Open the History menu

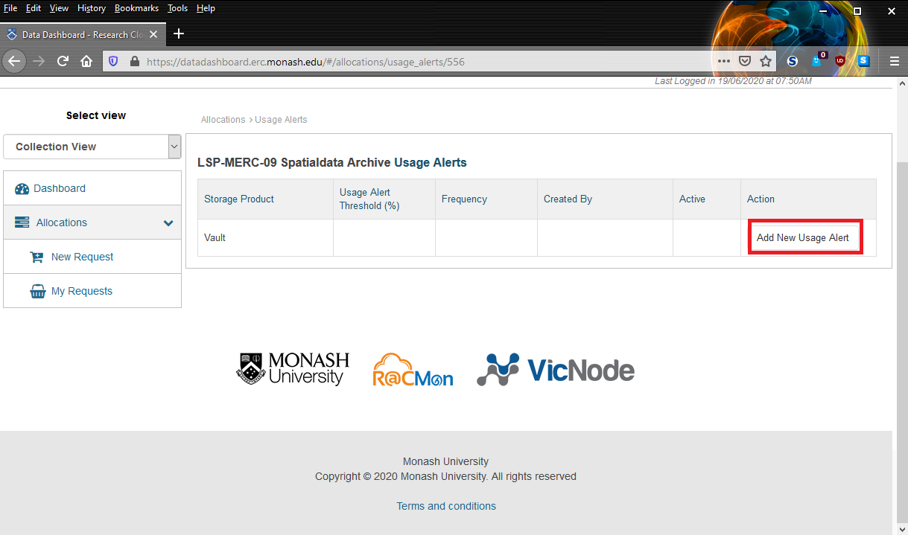[x=91, y=8]
